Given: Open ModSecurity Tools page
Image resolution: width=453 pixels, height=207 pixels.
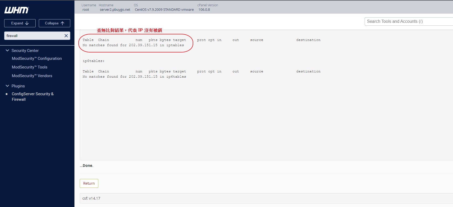Looking at the screenshot, I should click(29, 67).
